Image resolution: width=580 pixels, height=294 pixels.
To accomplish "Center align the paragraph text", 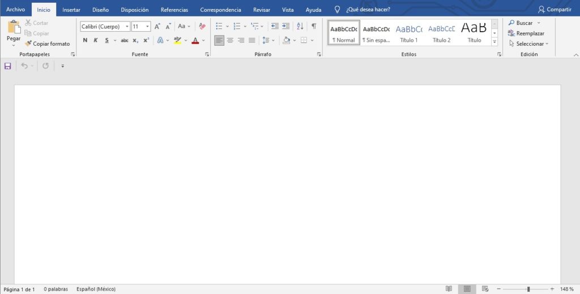I will click(230, 40).
